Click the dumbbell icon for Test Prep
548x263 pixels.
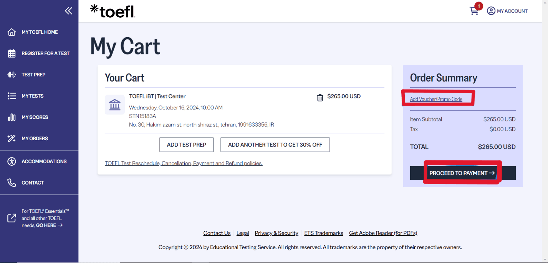[12, 75]
